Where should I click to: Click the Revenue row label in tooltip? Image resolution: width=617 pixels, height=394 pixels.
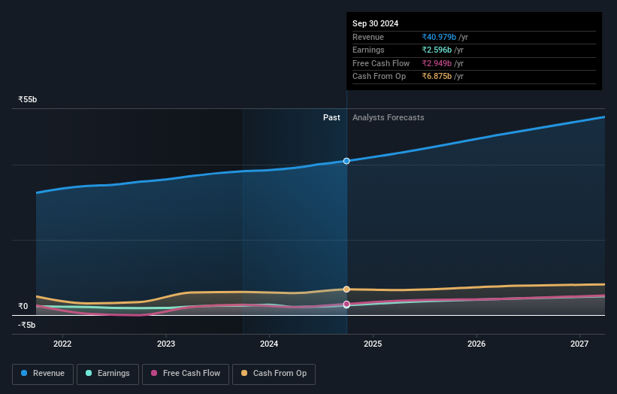click(x=368, y=37)
